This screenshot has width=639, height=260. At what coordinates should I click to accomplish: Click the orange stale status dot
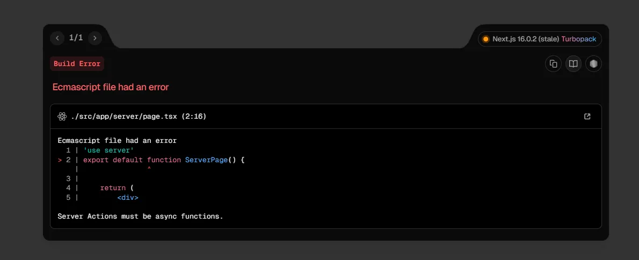[x=486, y=39]
